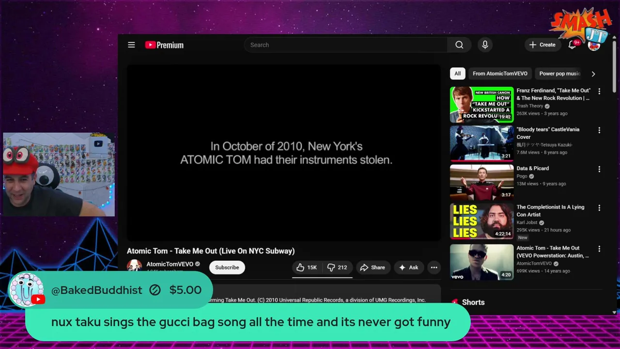Open Data & Picard thumbnail

(481, 182)
